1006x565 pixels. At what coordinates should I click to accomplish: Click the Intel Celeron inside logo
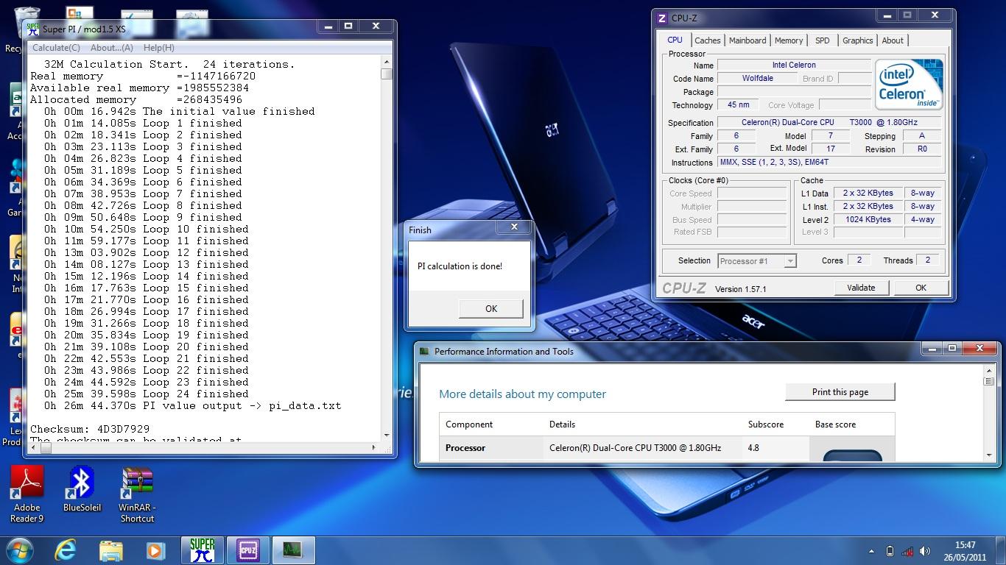click(x=910, y=85)
